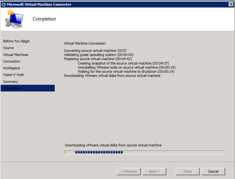Open the Workspace step
Image resolution: width=235 pixels, height=179 pixels.
pos(11,68)
